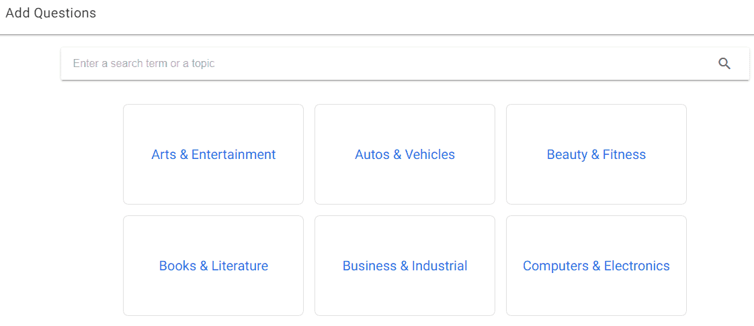The width and height of the screenshot is (754, 326).
Task: Submit the search with the search button
Action: click(724, 63)
